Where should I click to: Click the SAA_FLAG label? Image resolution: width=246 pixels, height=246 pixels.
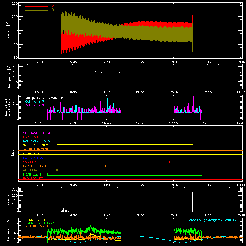30,162
